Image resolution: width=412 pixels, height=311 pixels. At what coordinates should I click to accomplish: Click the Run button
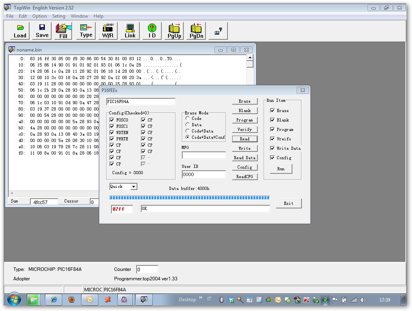[281, 169]
